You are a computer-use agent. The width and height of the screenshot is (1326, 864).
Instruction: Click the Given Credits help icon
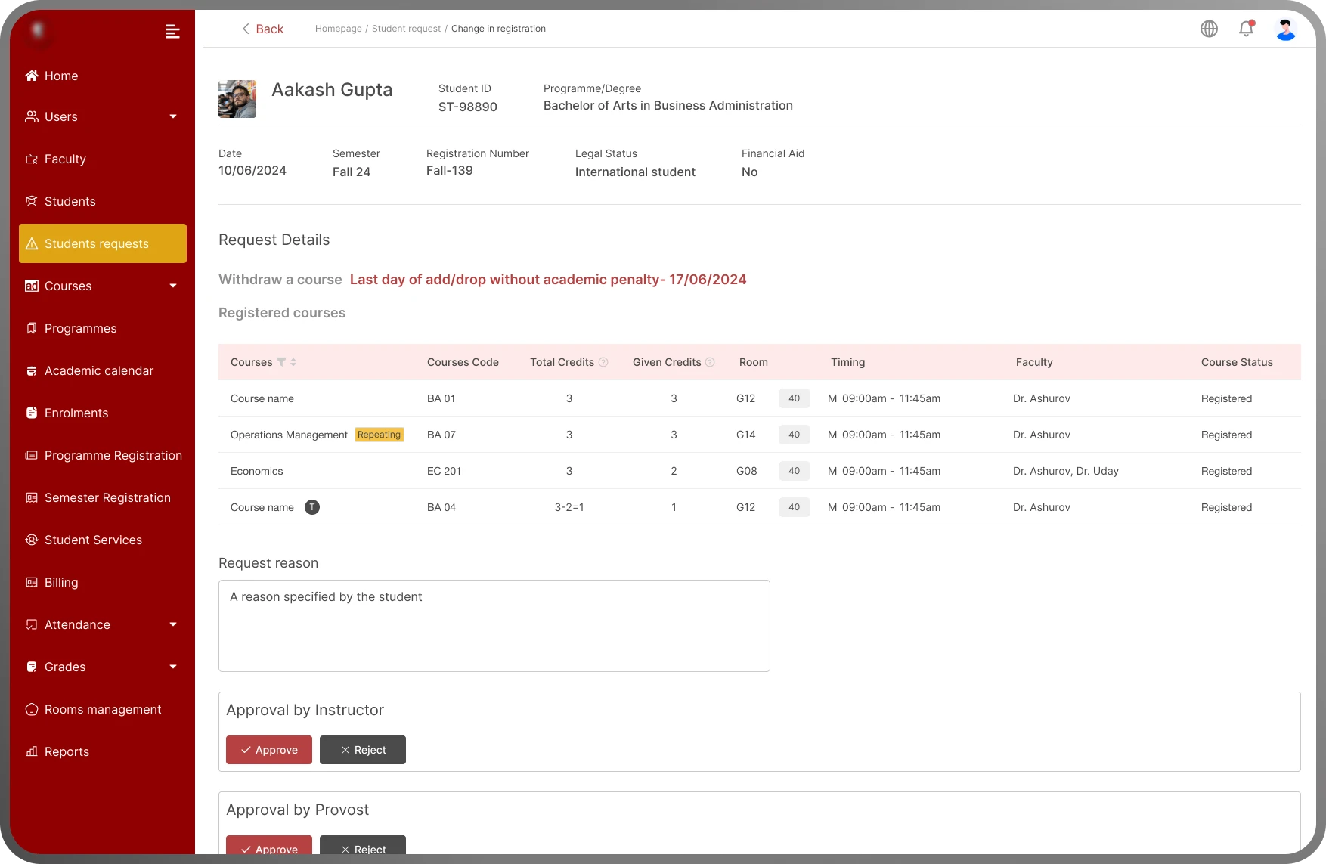(x=710, y=362)
